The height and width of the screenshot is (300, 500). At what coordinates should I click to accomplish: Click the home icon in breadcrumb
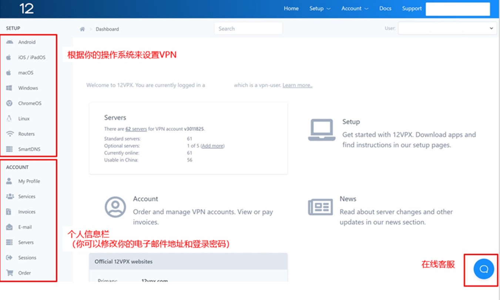(82, 29)
